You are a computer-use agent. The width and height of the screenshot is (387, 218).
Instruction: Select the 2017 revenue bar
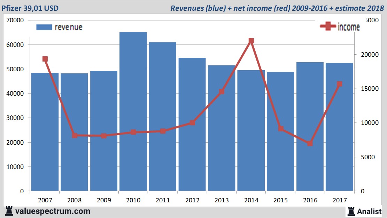coord(339,127)
